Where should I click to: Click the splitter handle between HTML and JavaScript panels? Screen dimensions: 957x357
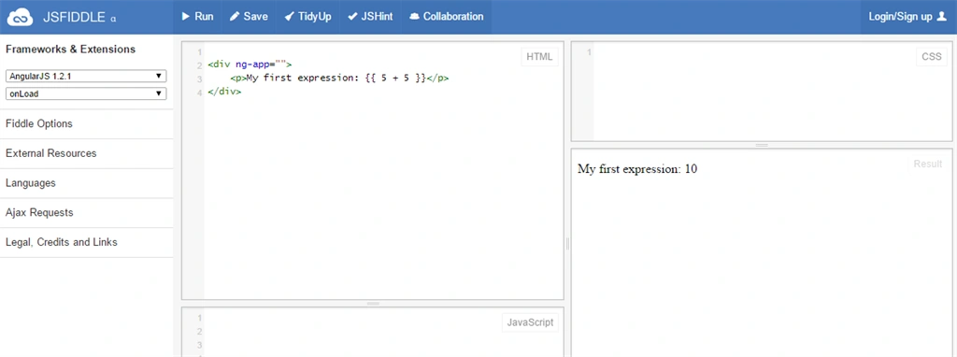click(x=373, y=304)
